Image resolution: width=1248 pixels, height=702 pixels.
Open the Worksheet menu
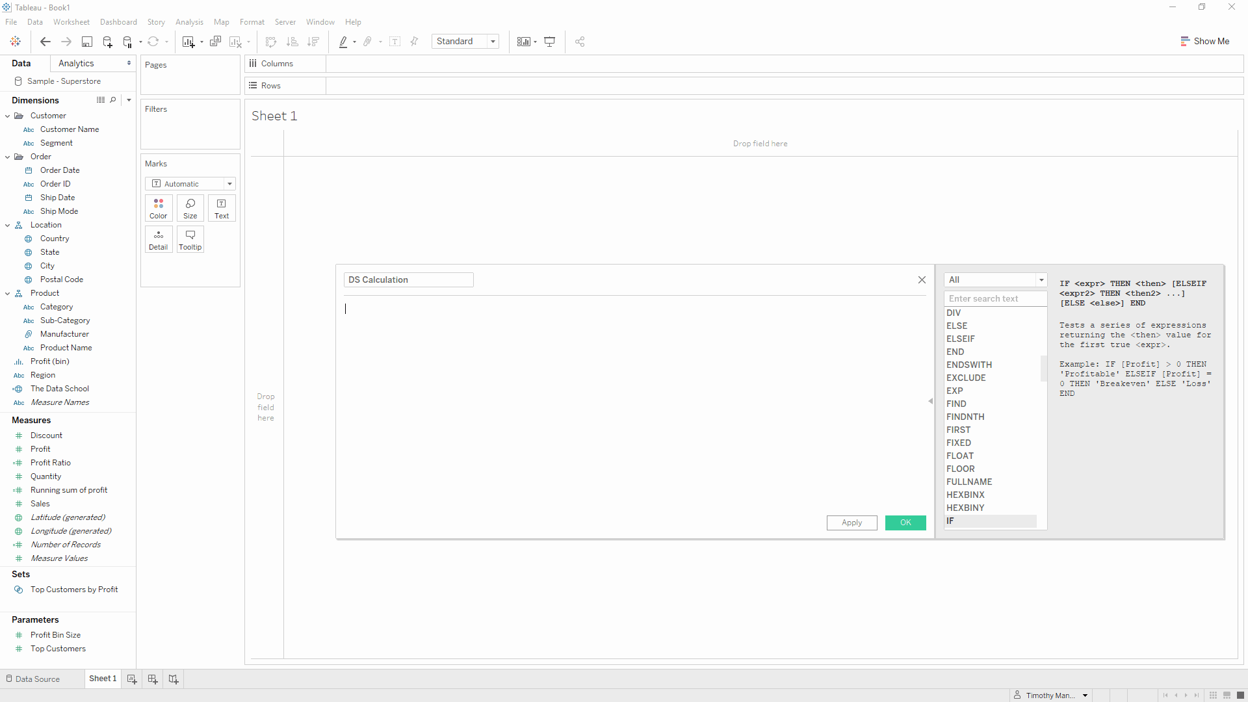tap(71, 22)
